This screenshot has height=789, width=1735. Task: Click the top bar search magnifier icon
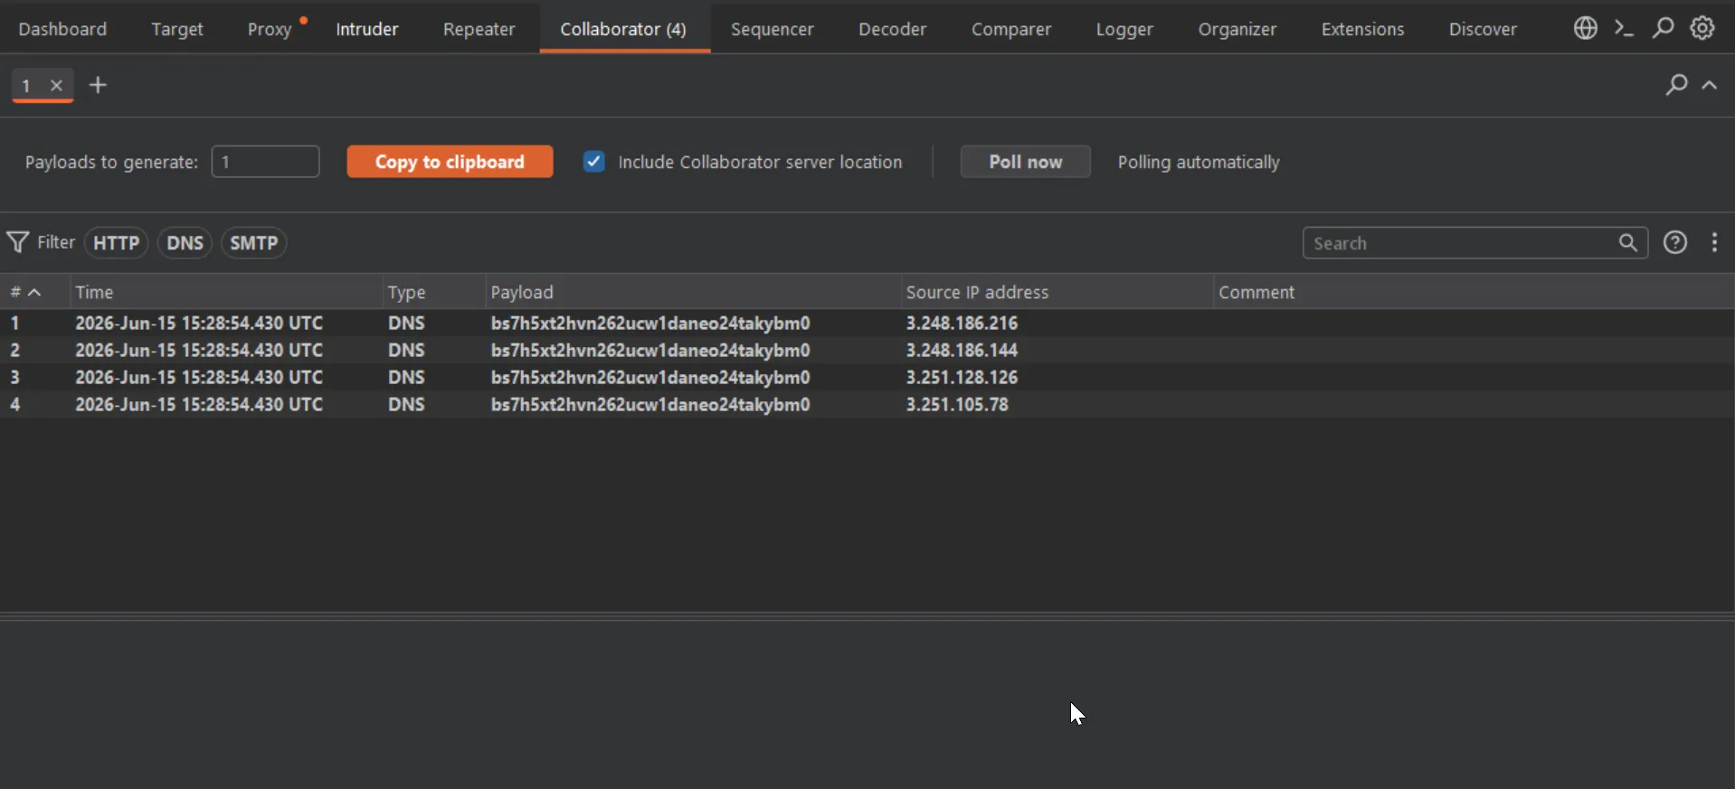[x=1663, y=28]
